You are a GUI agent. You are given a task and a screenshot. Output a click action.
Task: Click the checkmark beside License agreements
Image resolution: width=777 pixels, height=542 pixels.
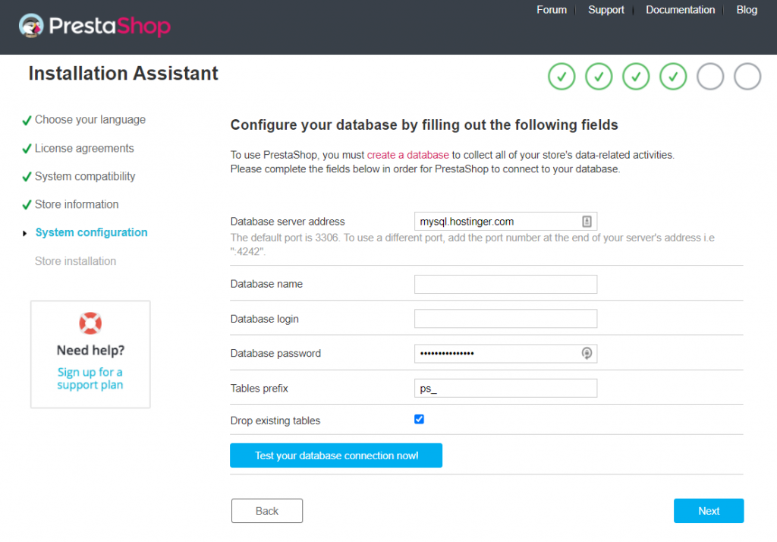click(x=27, y=147)
